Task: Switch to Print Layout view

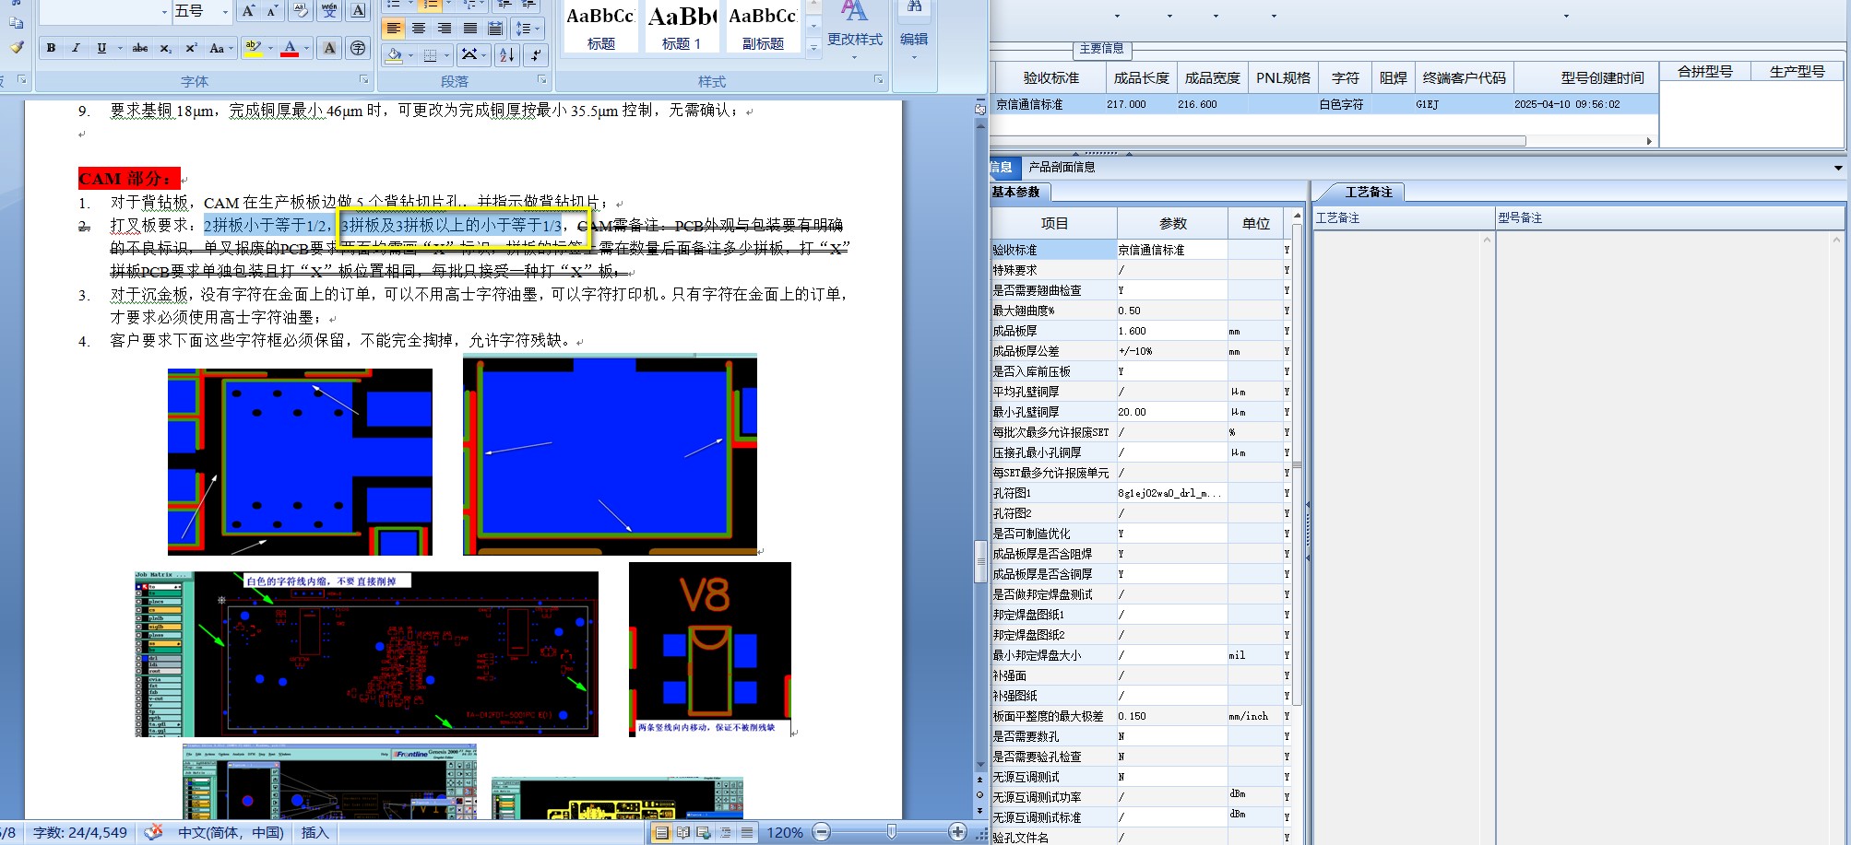Action: (661, 832)
